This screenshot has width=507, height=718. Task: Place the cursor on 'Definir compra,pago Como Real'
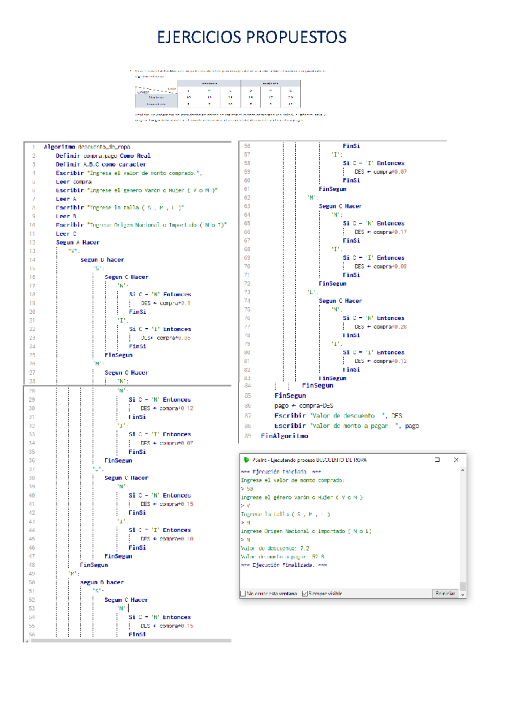pos(103,156)
